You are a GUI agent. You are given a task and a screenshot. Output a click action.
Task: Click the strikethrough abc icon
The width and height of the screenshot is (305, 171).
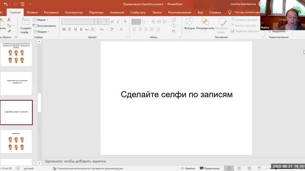pyautogui.click(x=87, y=29)
